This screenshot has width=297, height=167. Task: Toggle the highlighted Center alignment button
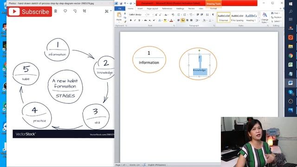pos(183,20)
